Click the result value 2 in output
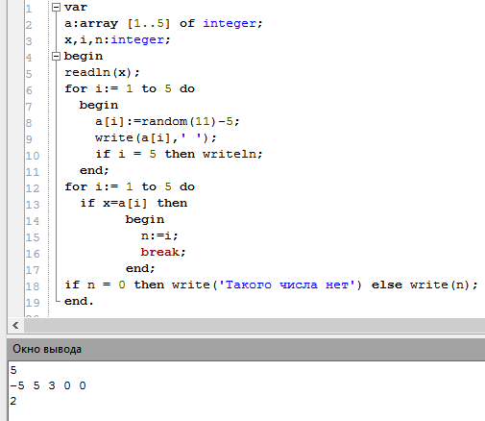485x421 pixels. (13, 401)
